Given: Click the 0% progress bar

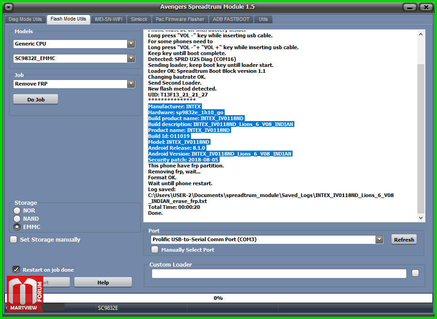Looking at the screenshot, I should (219, 298).
